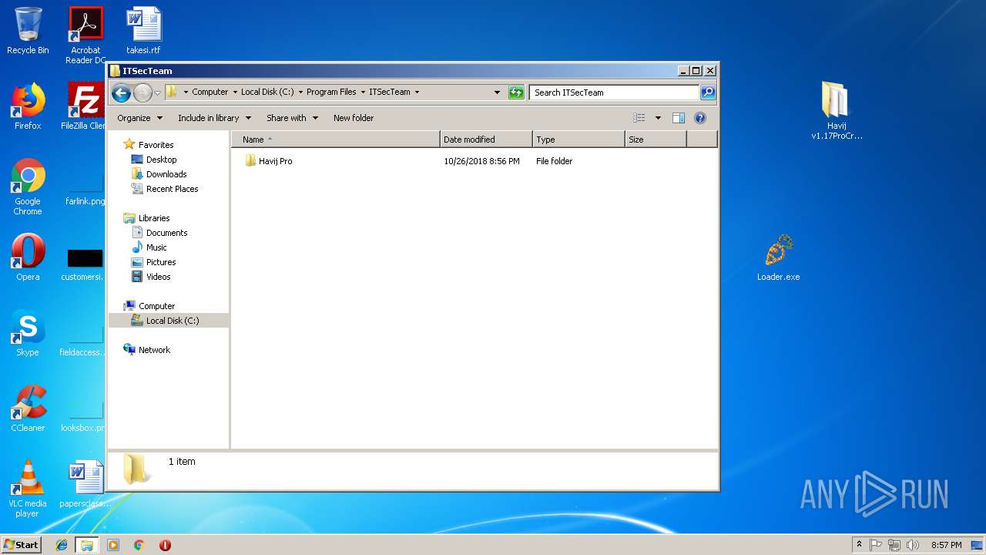Click Windows Explorer taskbar button
Image resolution: width=986 pixels, height=555 pixels.
(x=87, y=545)
